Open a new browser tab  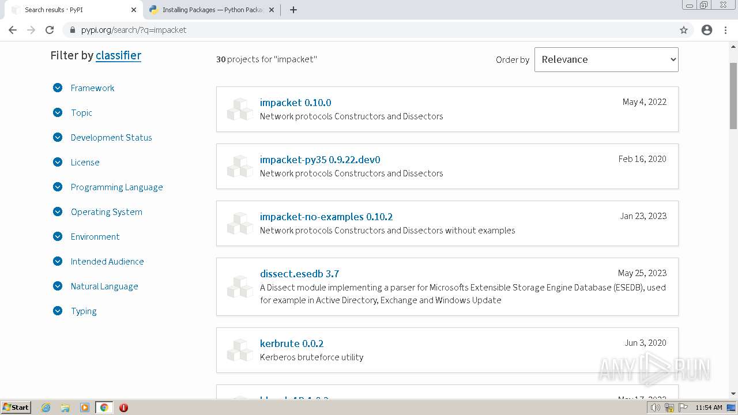pos(293,10)
